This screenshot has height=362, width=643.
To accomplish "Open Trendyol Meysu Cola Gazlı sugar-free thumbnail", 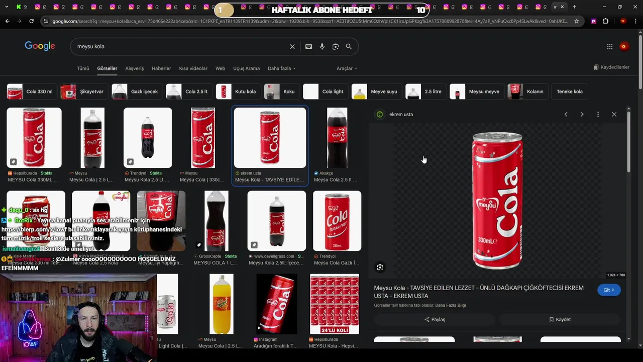I will pos(337,221).
